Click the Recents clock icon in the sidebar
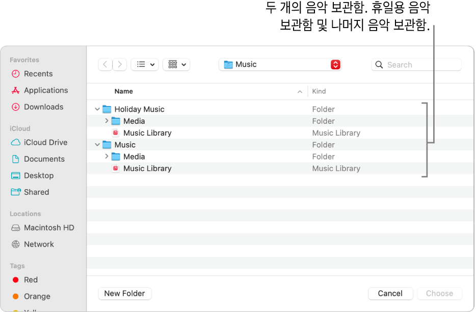Screen dimensions: 476x312 pos(15,74)
